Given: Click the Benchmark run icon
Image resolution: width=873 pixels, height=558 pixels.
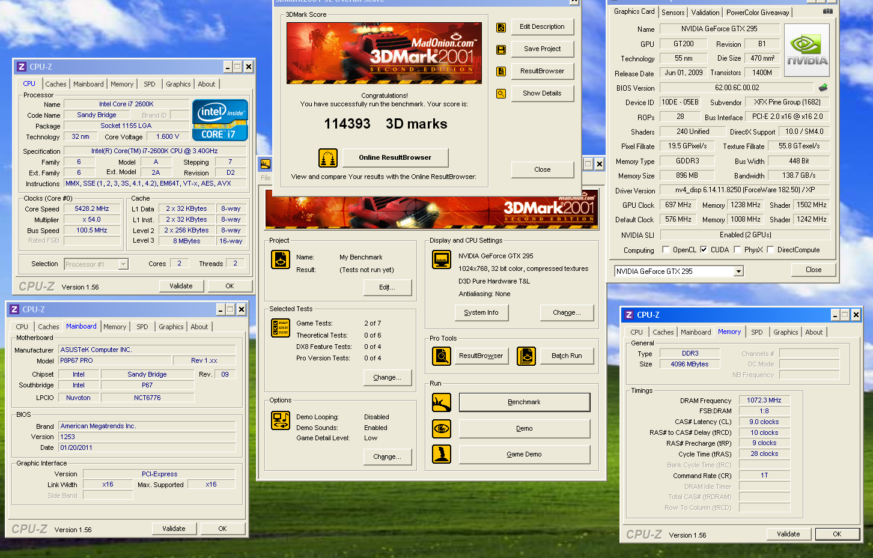Looking at the screenshot, I should (442, 402).
